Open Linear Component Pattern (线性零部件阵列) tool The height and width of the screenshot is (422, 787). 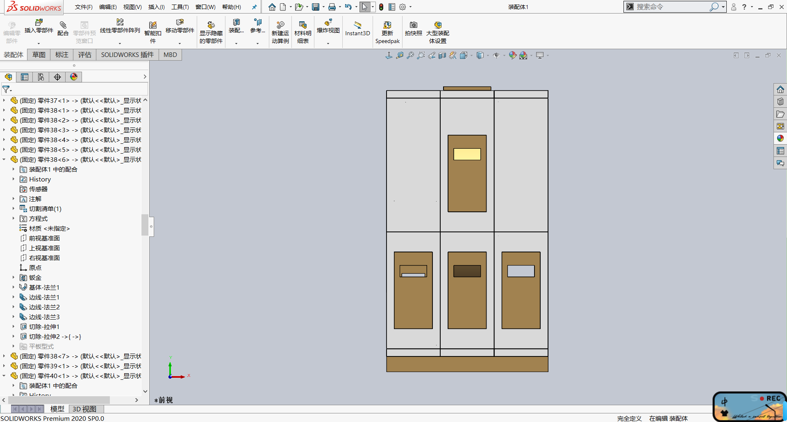[120, 26]
